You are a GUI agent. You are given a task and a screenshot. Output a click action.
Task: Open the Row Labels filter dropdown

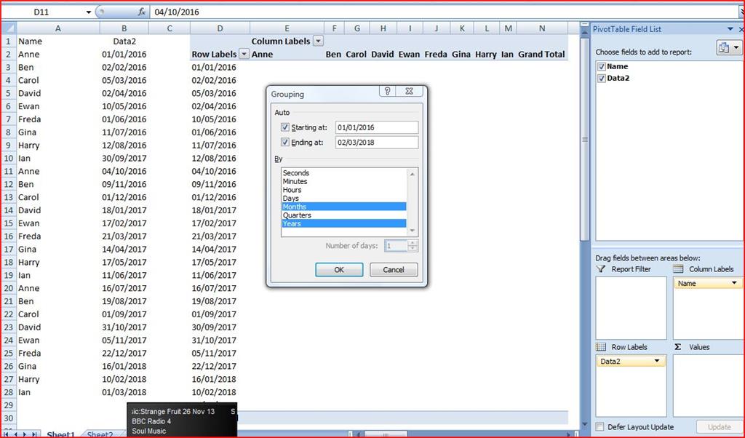(244, 54)
